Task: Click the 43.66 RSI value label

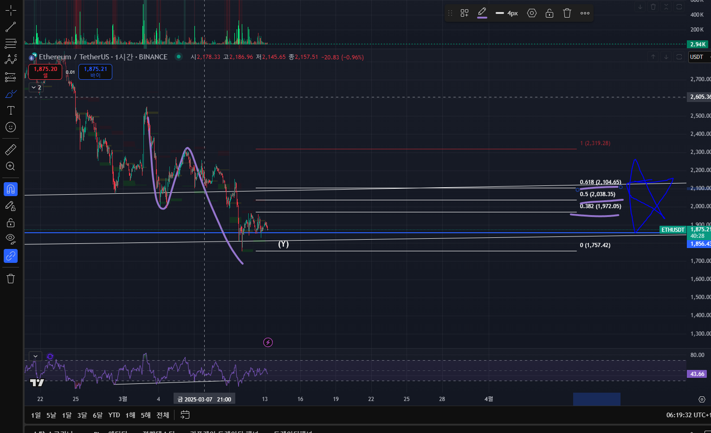Action: [697, 374]
